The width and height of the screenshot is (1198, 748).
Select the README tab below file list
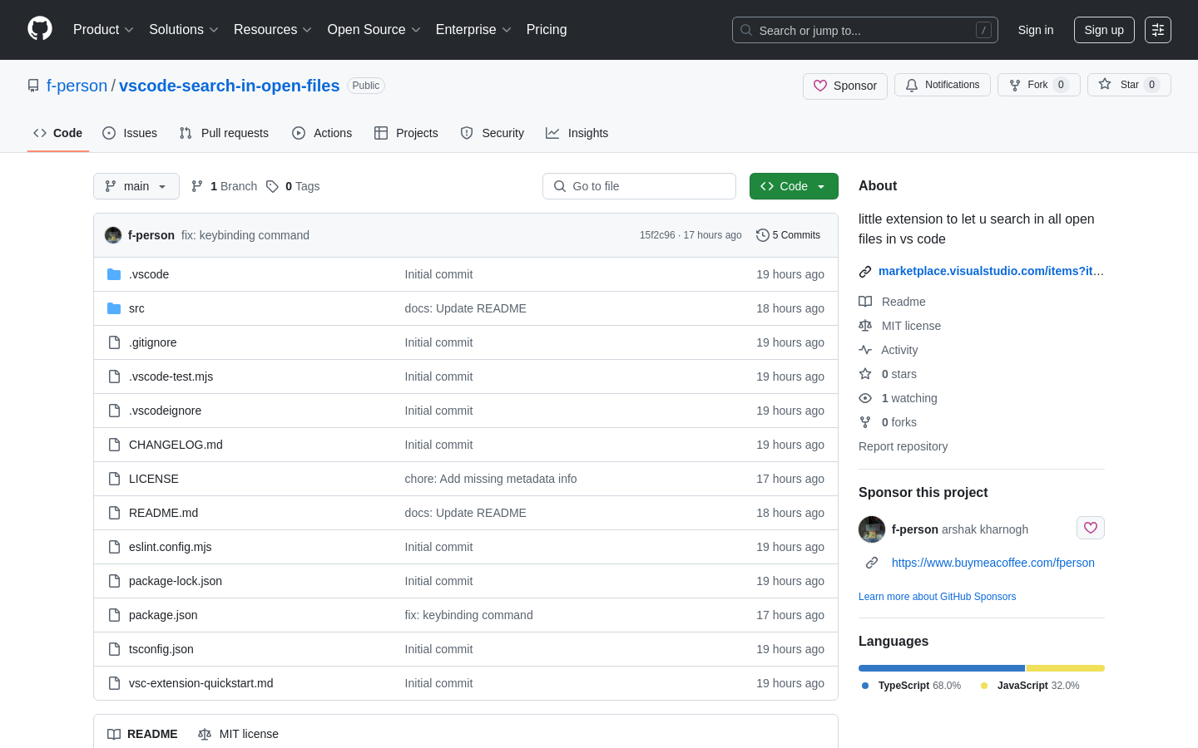click(142, 734)
